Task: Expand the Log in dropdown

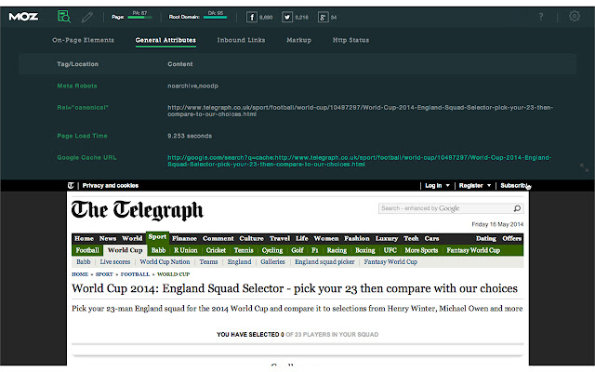Action: tap(436, 185)
